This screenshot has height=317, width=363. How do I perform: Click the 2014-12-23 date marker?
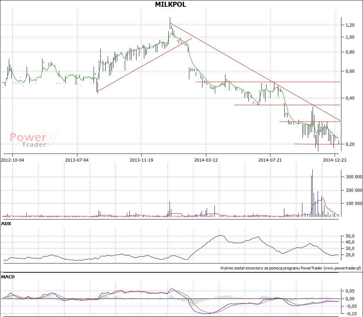335,160
